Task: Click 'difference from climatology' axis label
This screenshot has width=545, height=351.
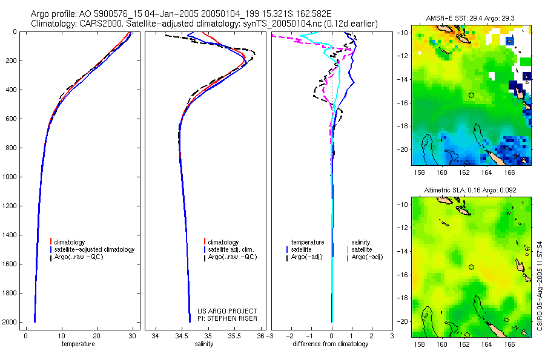Action: 331,344
